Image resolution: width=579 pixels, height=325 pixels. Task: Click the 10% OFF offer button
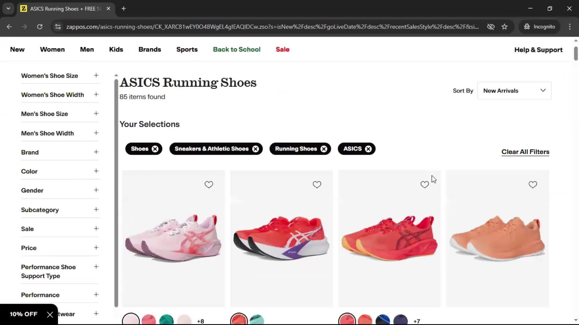[24, 314]
